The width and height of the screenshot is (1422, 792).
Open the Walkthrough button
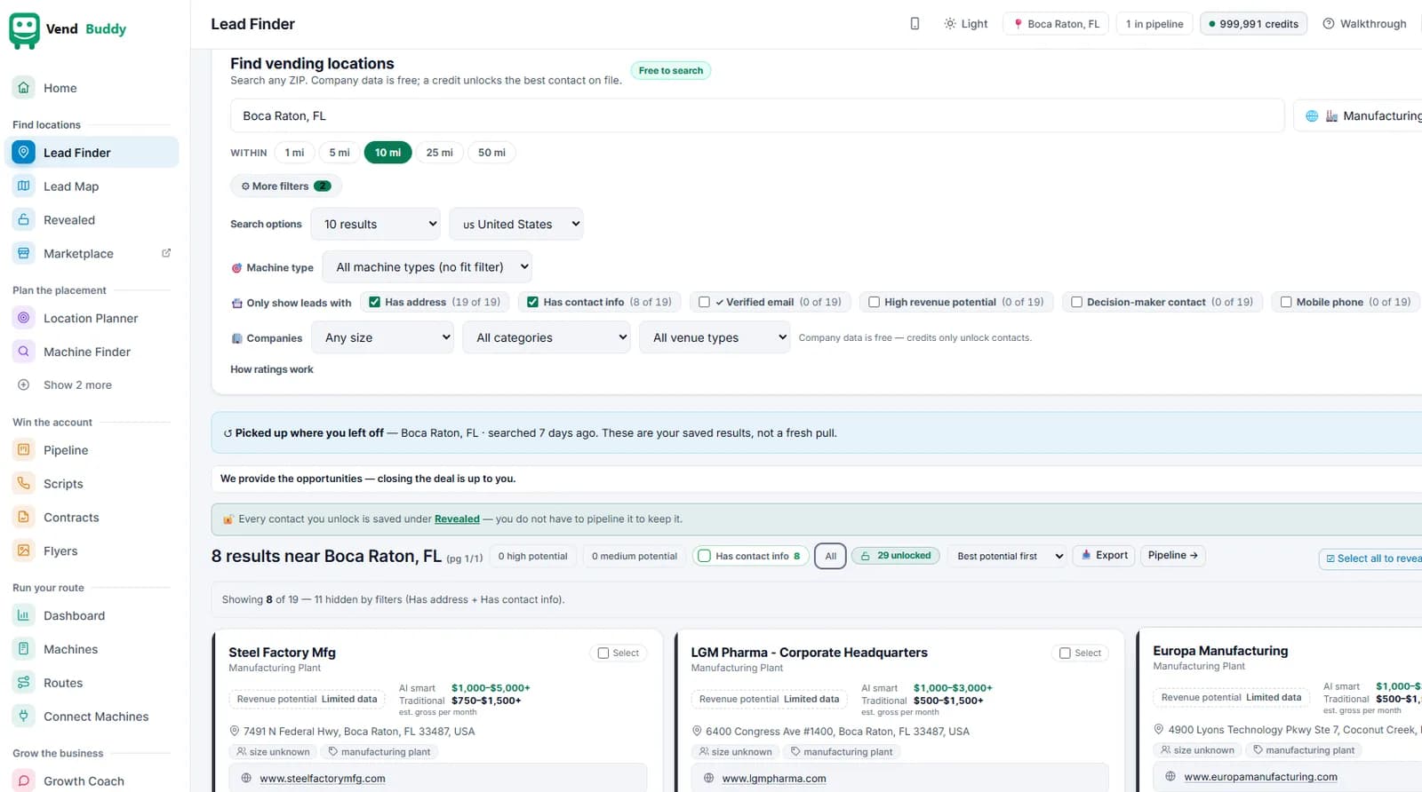(x=1364, y=24)
